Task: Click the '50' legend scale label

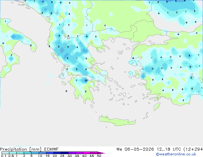Action: tap(99, 156)
